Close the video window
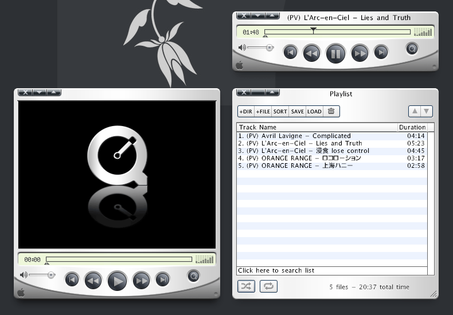 point(25,92)
